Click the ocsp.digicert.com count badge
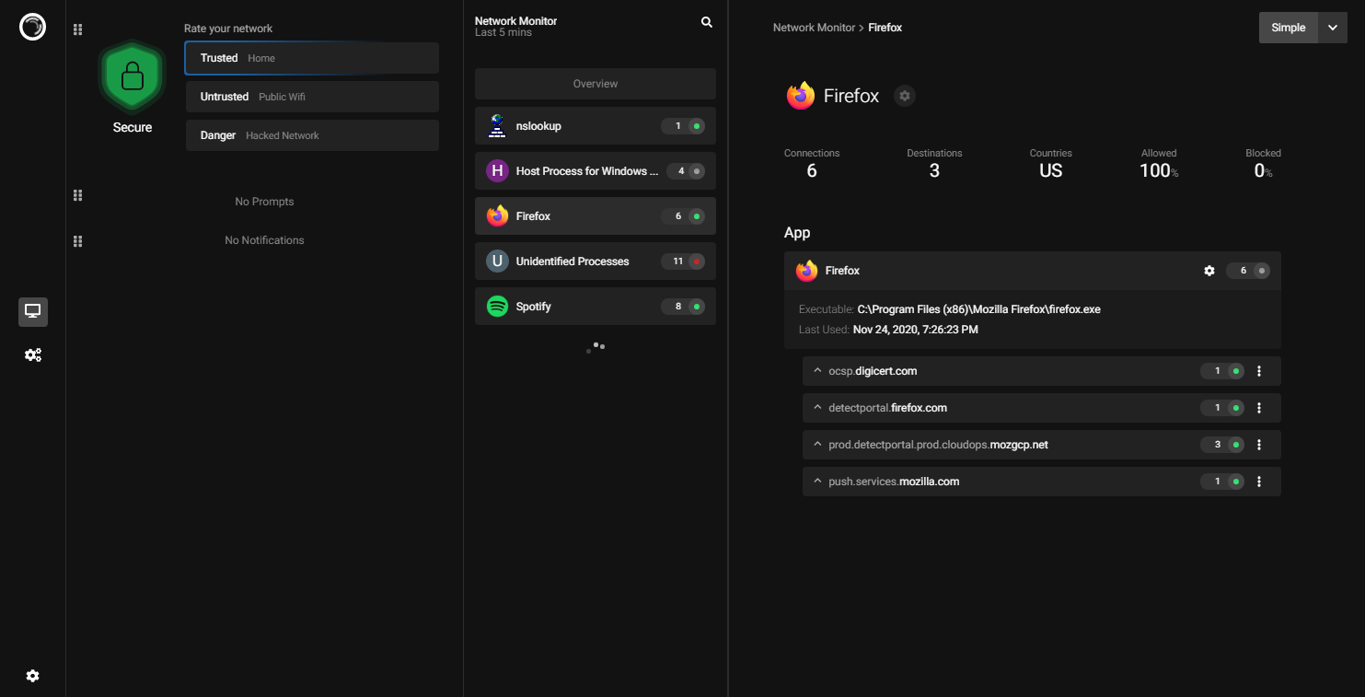This screenshot has height=697, width=1365. click(1222, 371)
